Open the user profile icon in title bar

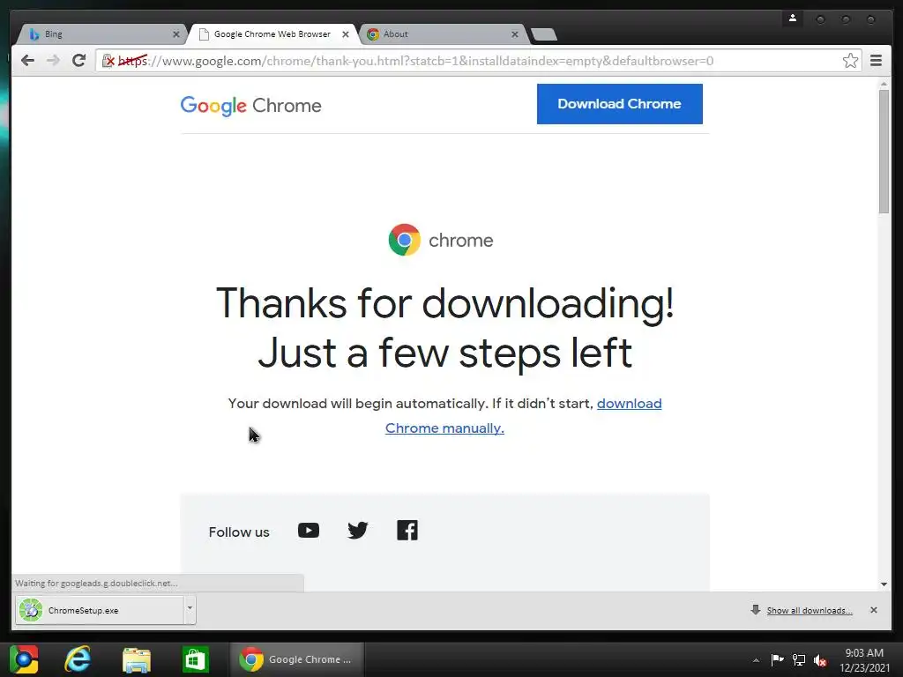click(x=793, y=19)
